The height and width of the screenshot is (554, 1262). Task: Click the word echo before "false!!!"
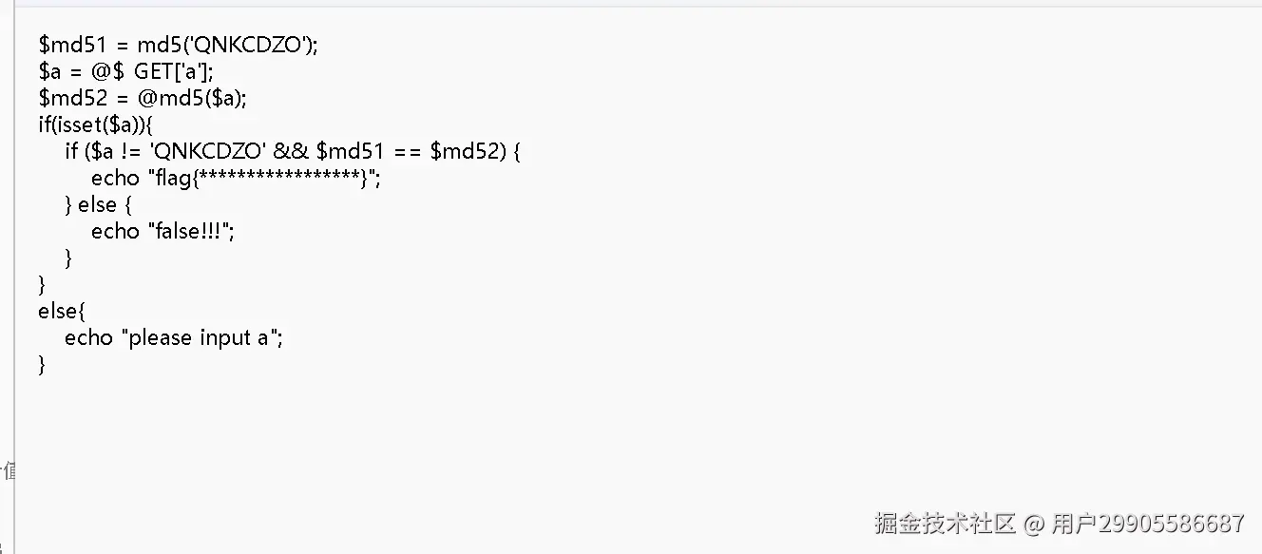115,231
